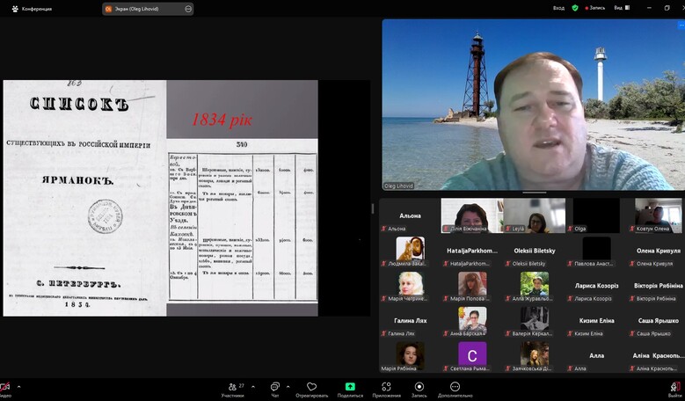Select Oleg Lihovid's main speaker video

click(534, 105)
